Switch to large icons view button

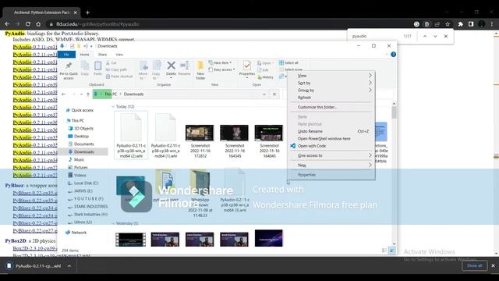tap(391, 251)
